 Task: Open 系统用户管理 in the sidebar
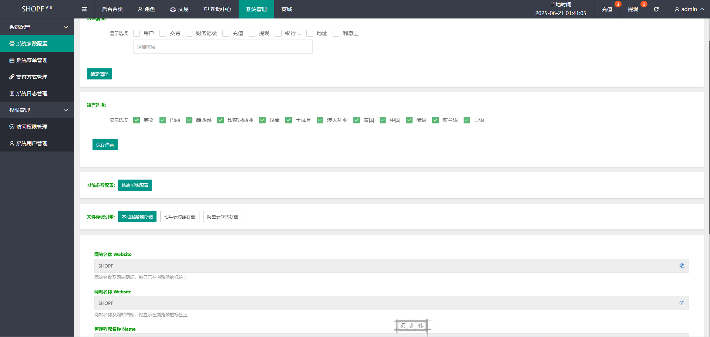32,143
